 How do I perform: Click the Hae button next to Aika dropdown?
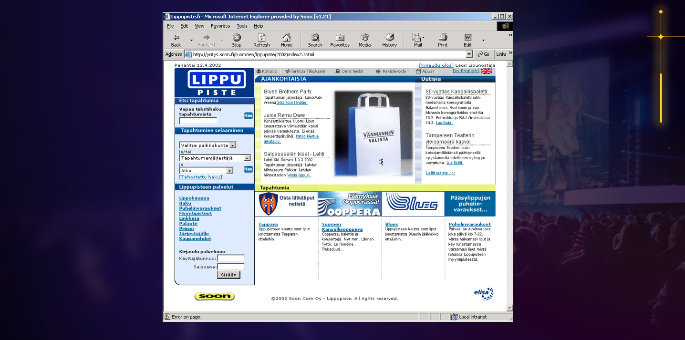click(x=248, y=169)
